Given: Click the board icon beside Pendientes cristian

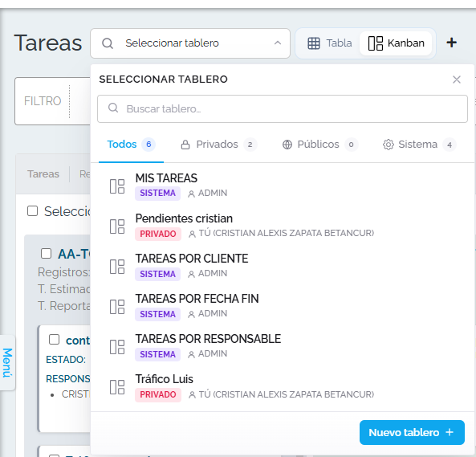Looking at the screenshot, I should tap(117, 226).
